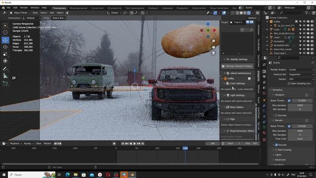Pause the viewport render preview
Image resolution: width=316 pixels, height=178 pixels.
258,13
